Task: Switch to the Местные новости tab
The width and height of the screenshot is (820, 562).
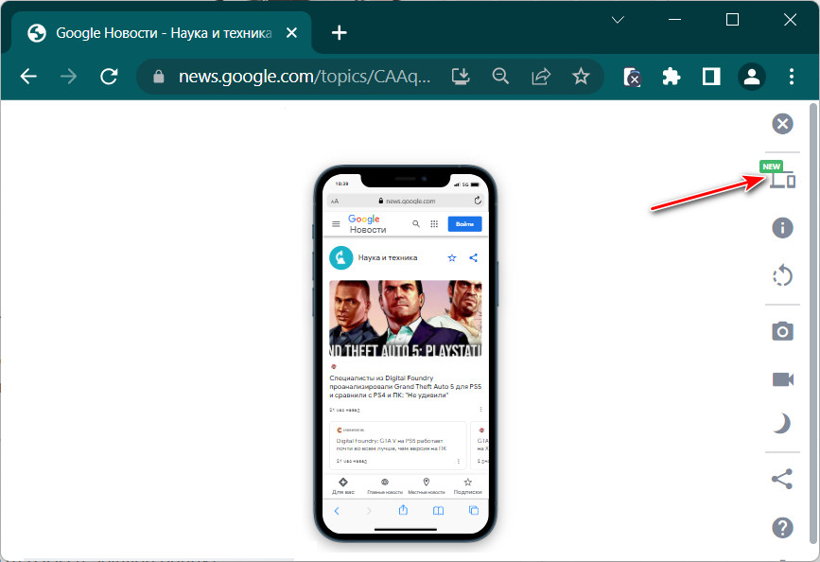Action: [427, 486]
